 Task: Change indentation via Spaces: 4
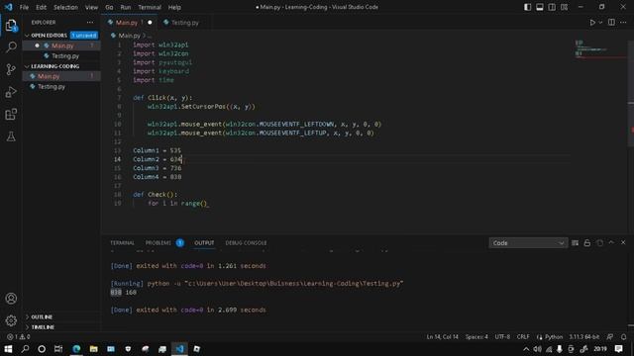coord(476,337)
